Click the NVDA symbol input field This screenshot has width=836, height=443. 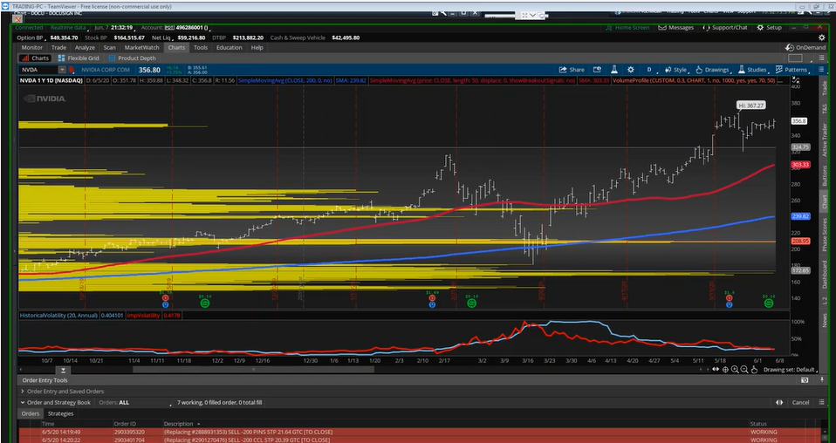point(37,70)
